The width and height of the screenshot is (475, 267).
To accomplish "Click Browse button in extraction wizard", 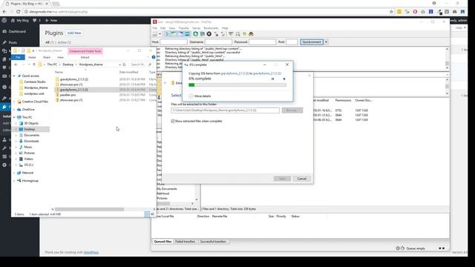I will (x=292, y=111).
